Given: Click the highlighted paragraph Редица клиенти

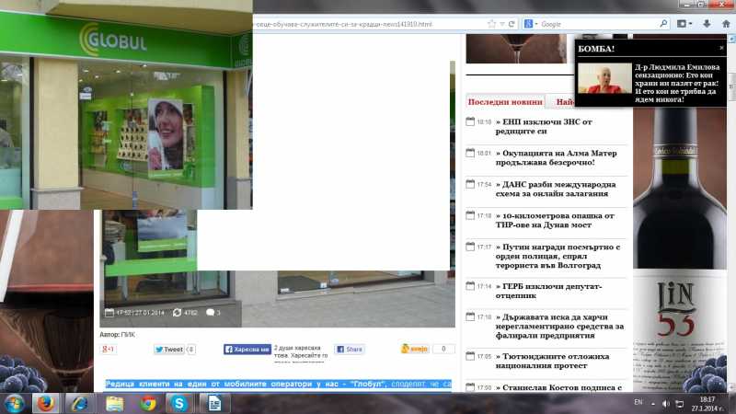Looking at the screenshot, I should (278, 384).
